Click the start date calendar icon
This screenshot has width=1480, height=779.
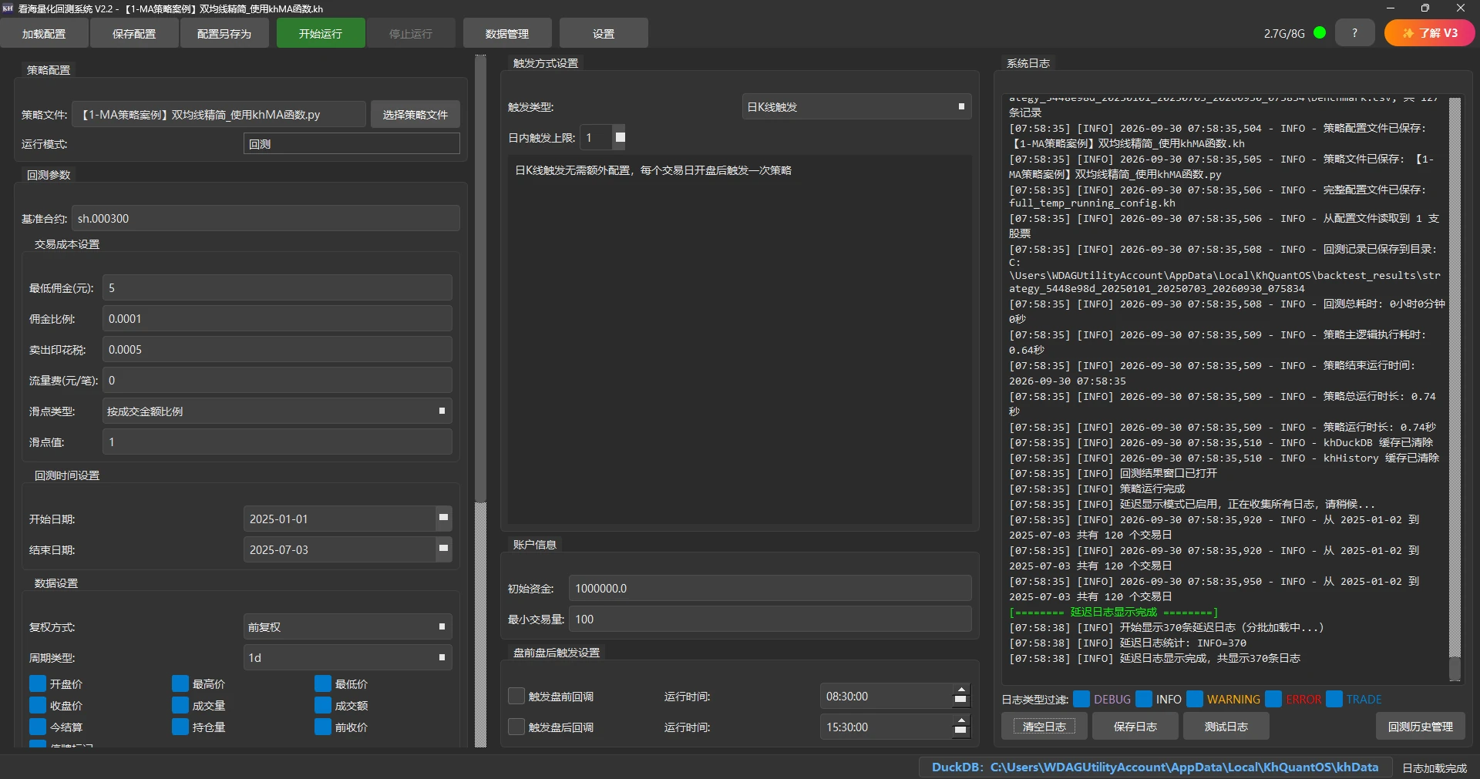pos(443,519)
